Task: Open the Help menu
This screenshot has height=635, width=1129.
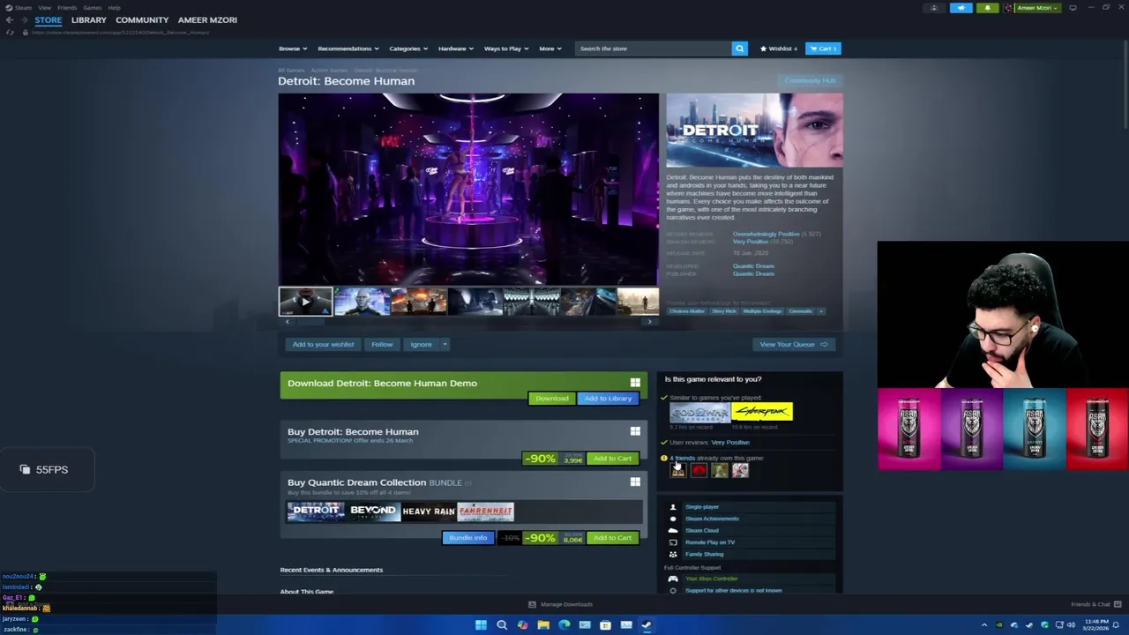Action: (x=114, y=7)
